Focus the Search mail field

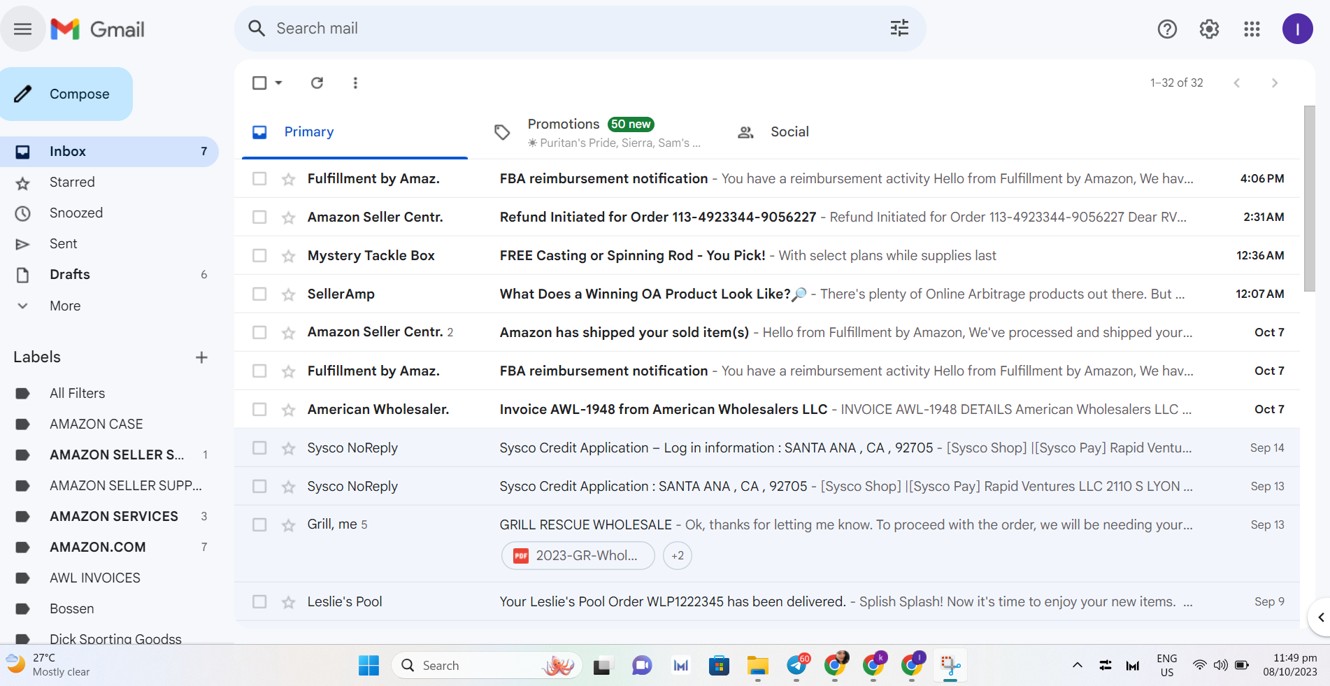pyautogui.click(x=580, y=29)
